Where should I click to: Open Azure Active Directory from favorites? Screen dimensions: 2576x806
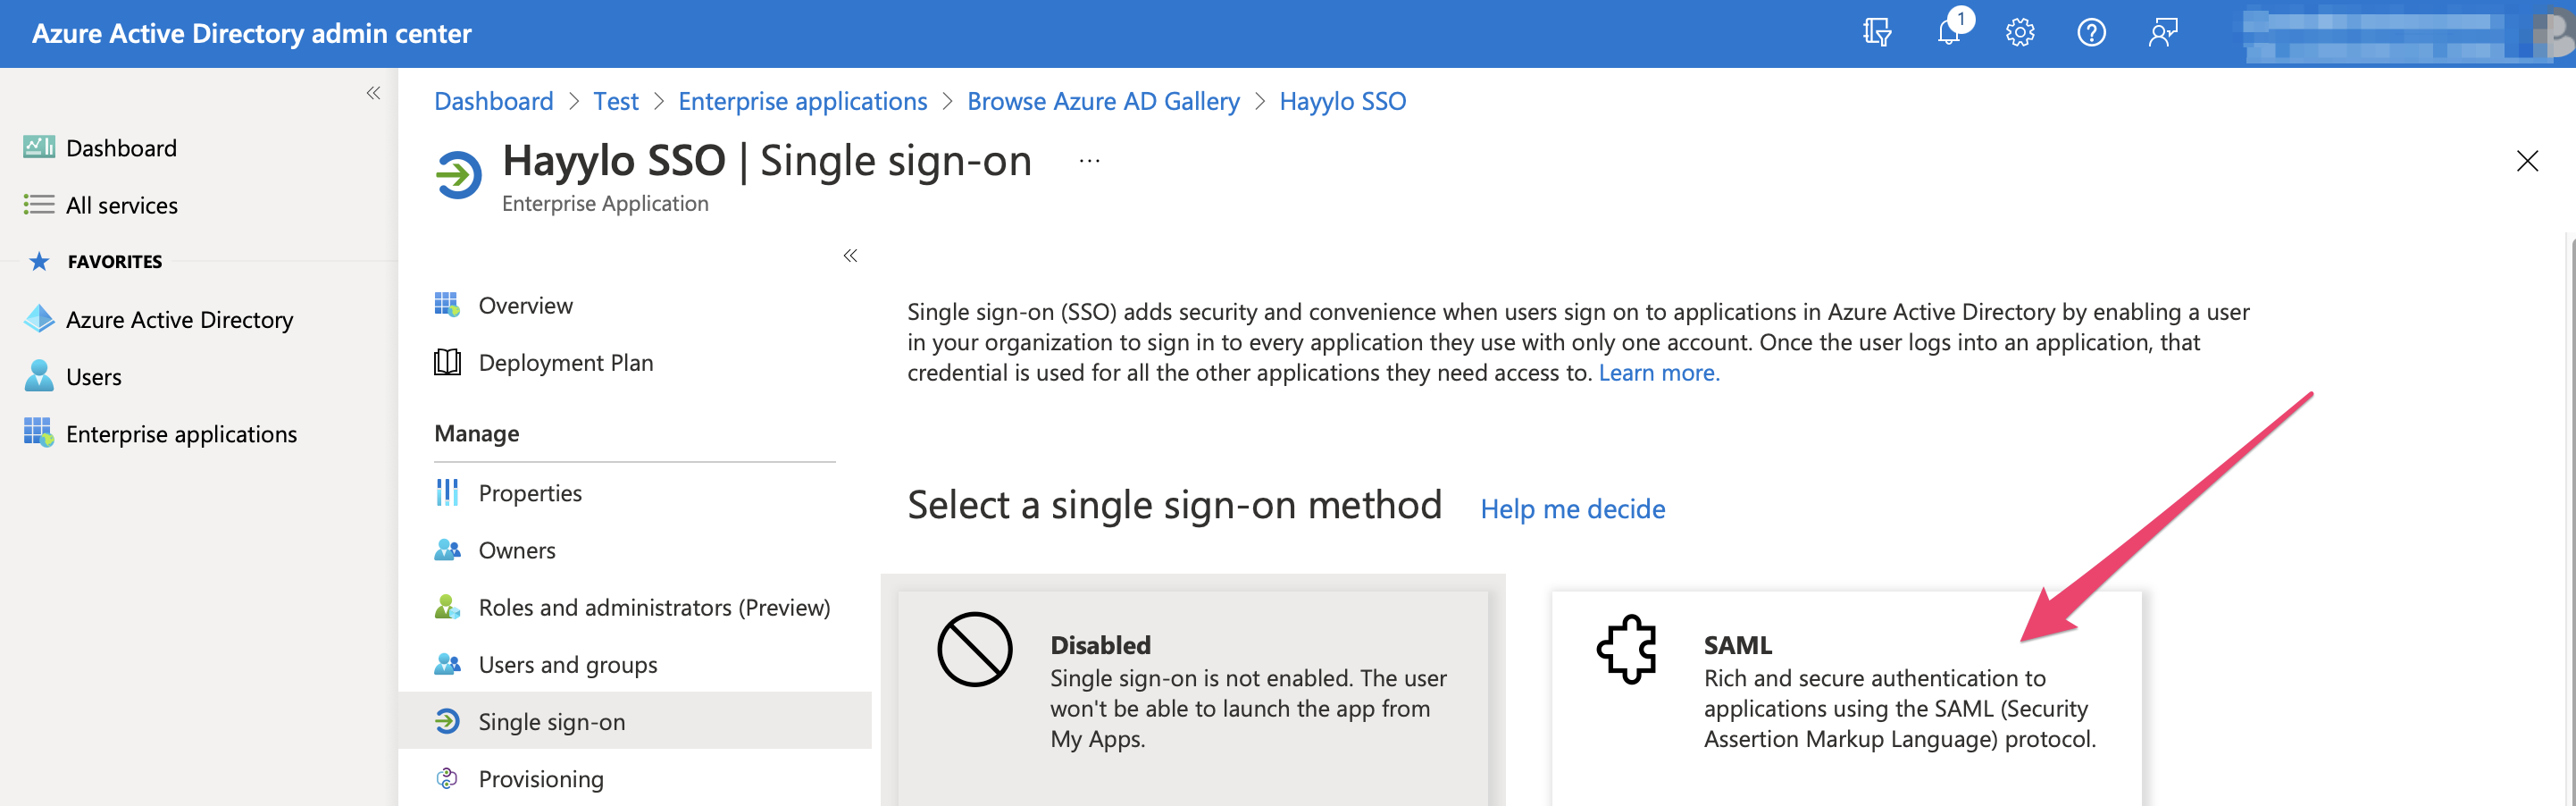click(179, 319)
